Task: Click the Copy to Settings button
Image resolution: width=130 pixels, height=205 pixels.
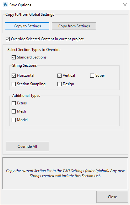Action: [27, 26]
